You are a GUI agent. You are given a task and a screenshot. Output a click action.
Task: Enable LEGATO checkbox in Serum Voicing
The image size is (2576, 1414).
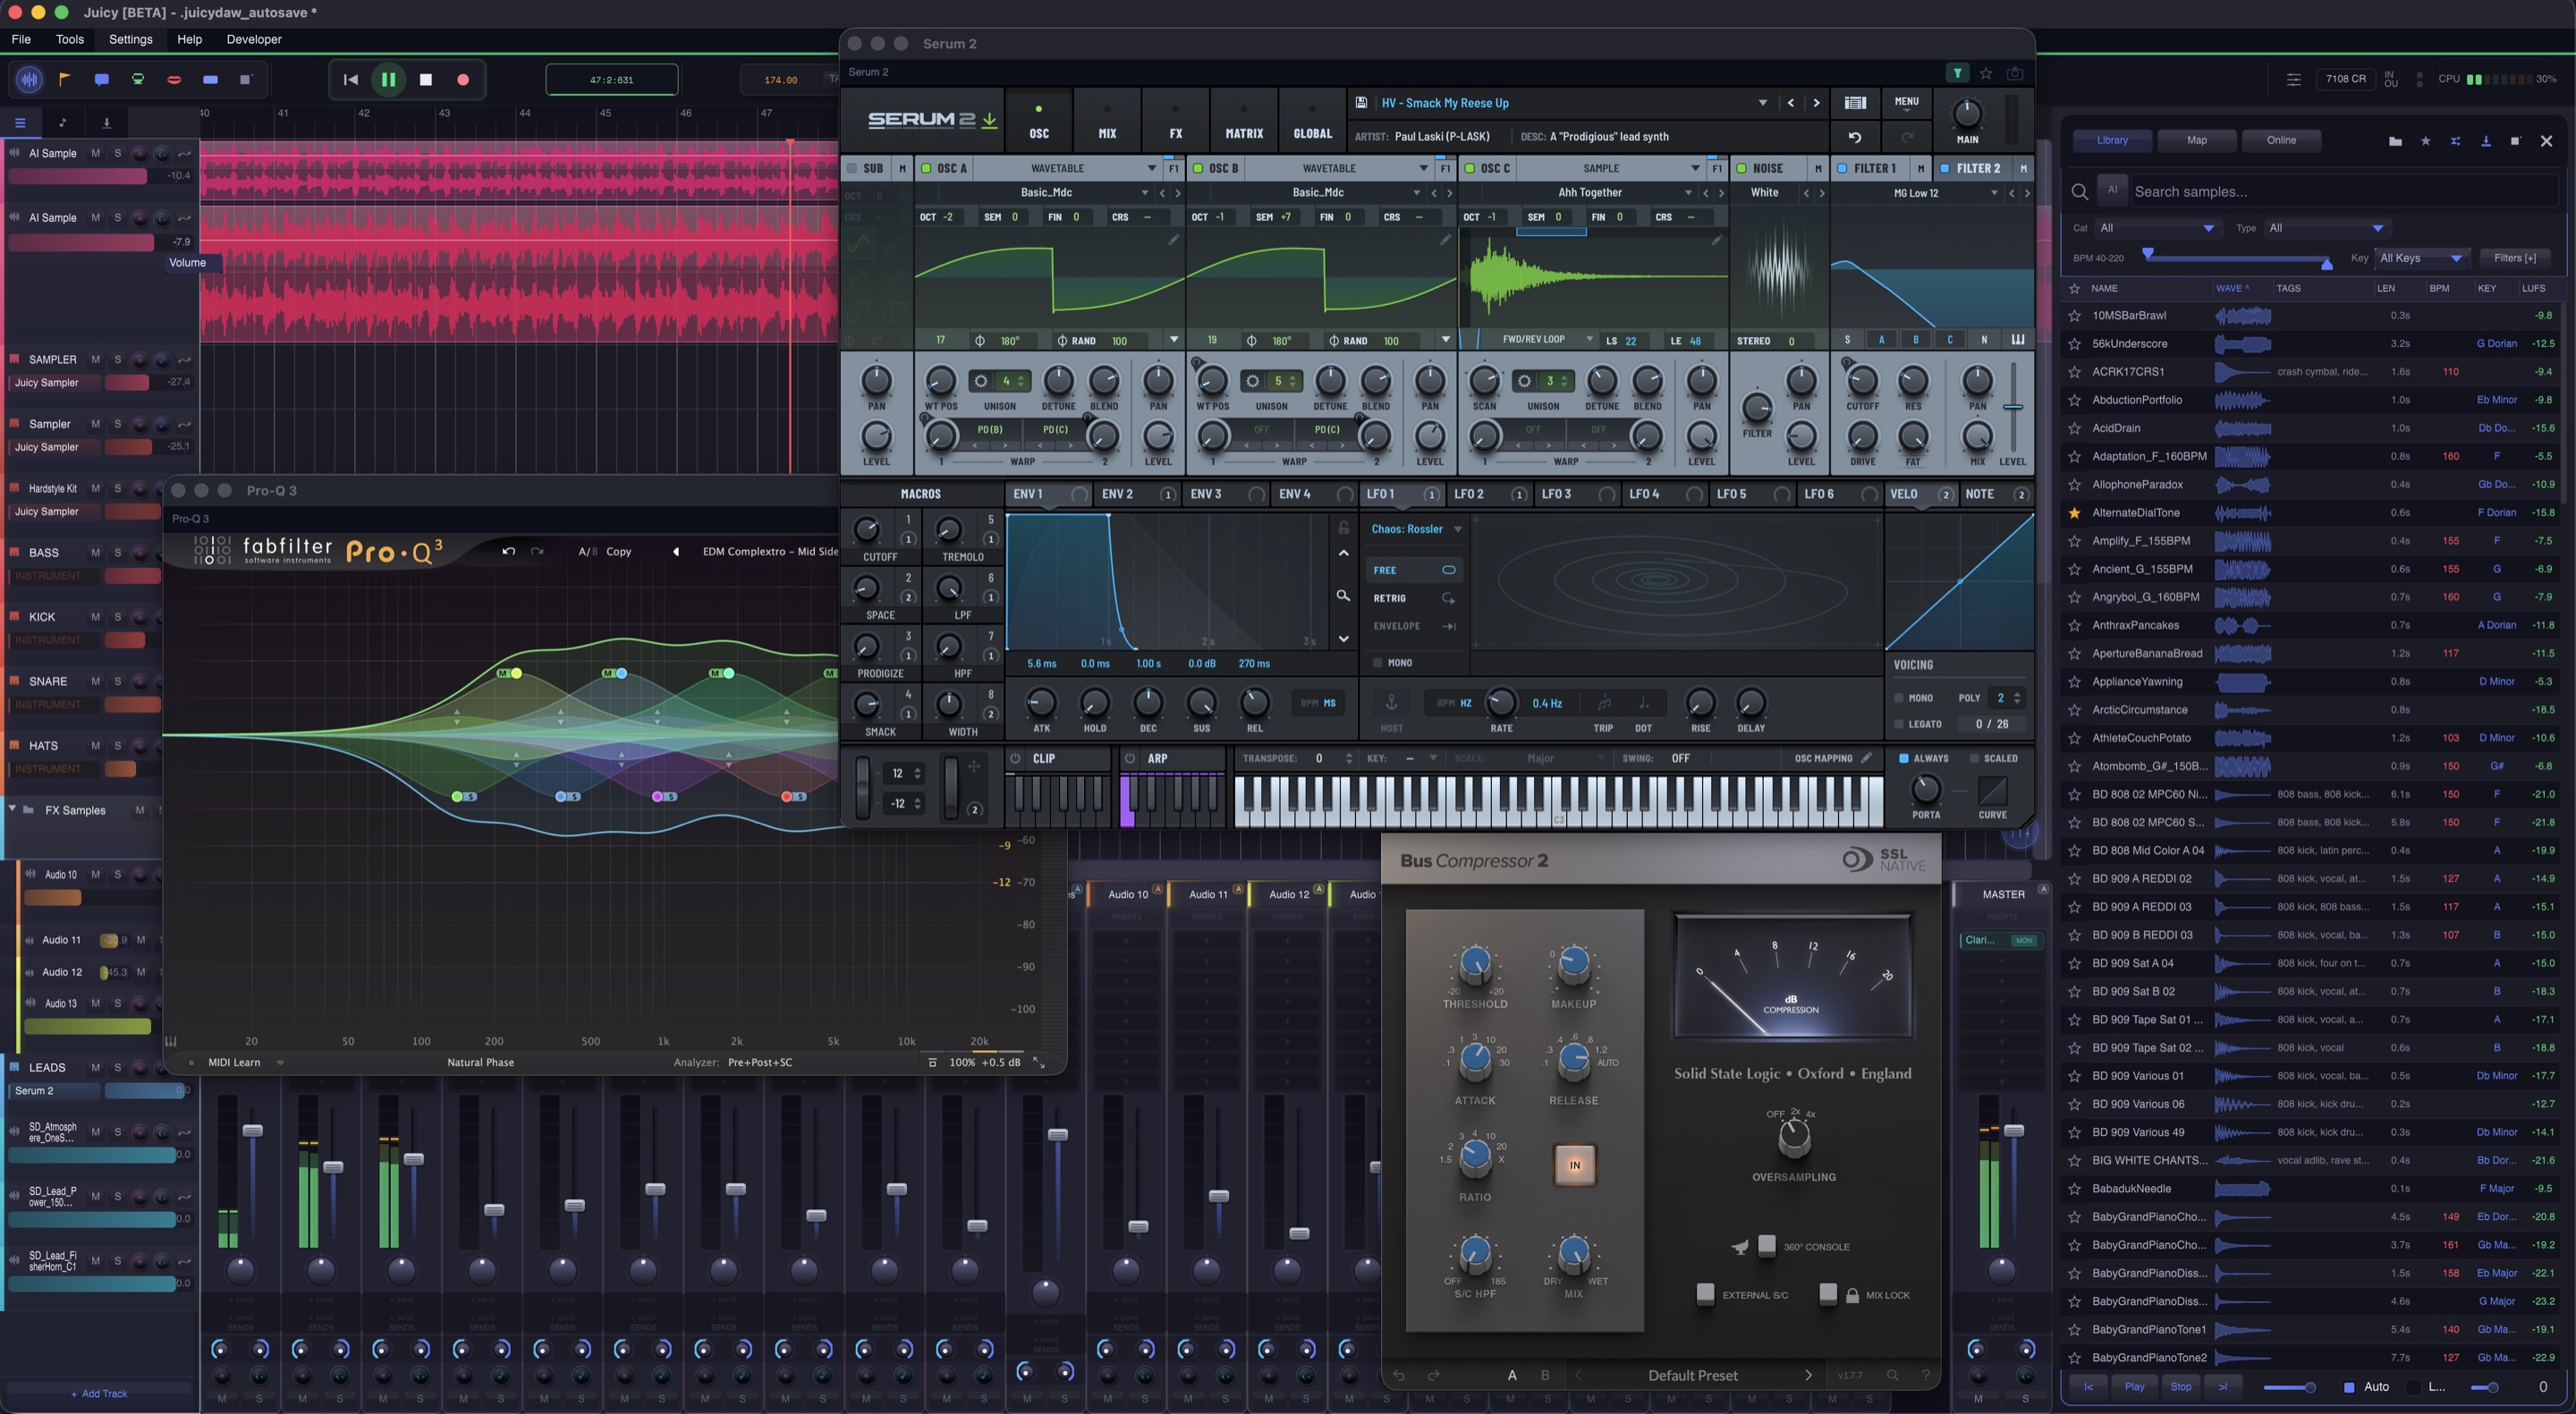point(1899,724)
